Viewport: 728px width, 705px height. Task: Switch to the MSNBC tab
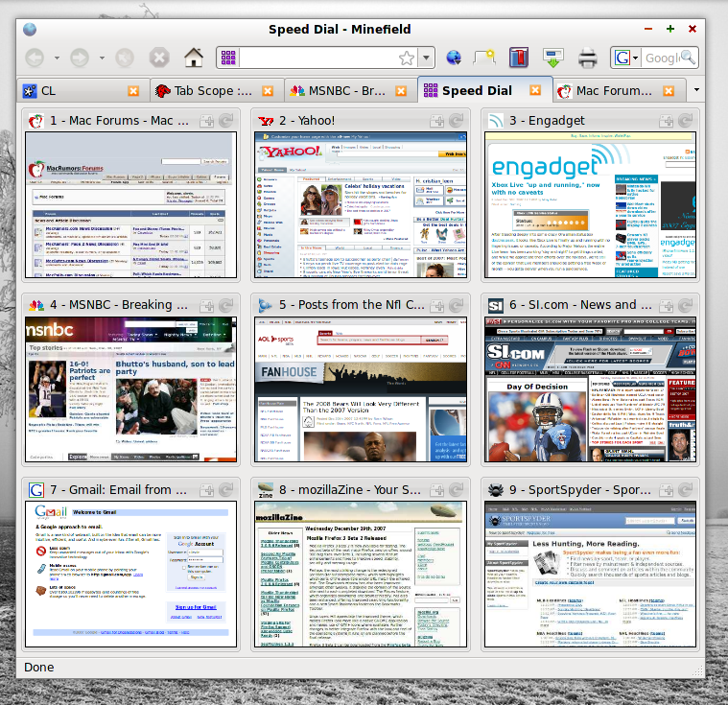(351, 90)
